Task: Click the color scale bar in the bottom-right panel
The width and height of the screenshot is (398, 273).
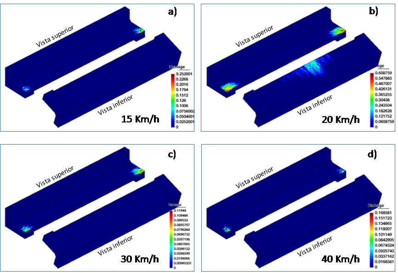Action: [371, 239]
